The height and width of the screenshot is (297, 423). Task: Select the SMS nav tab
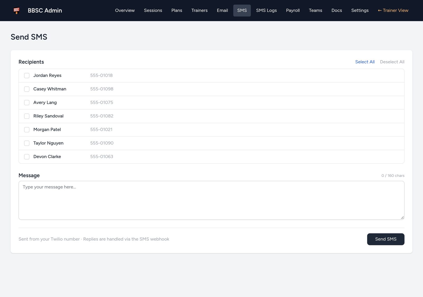[x=242, y=11]
